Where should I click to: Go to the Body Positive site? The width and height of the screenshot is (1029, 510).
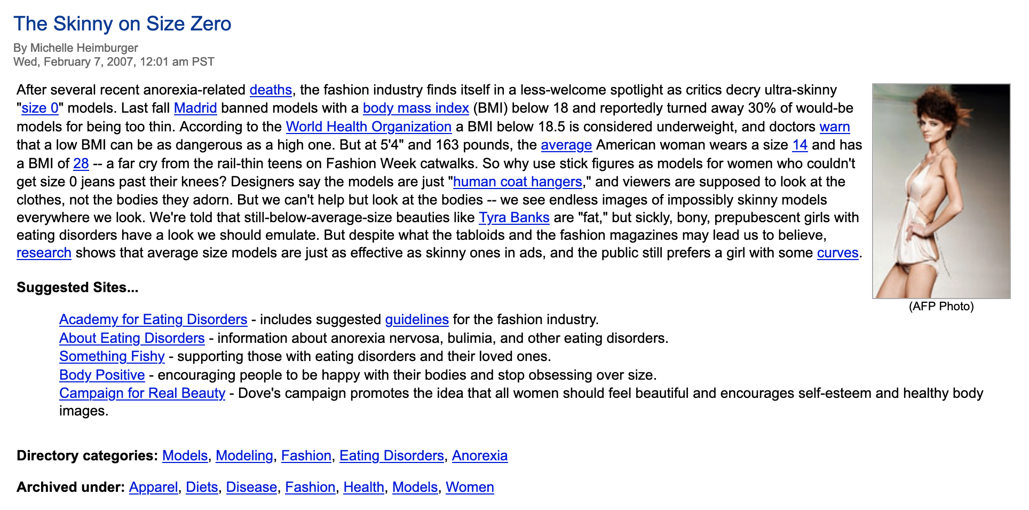tap(102, 375)
